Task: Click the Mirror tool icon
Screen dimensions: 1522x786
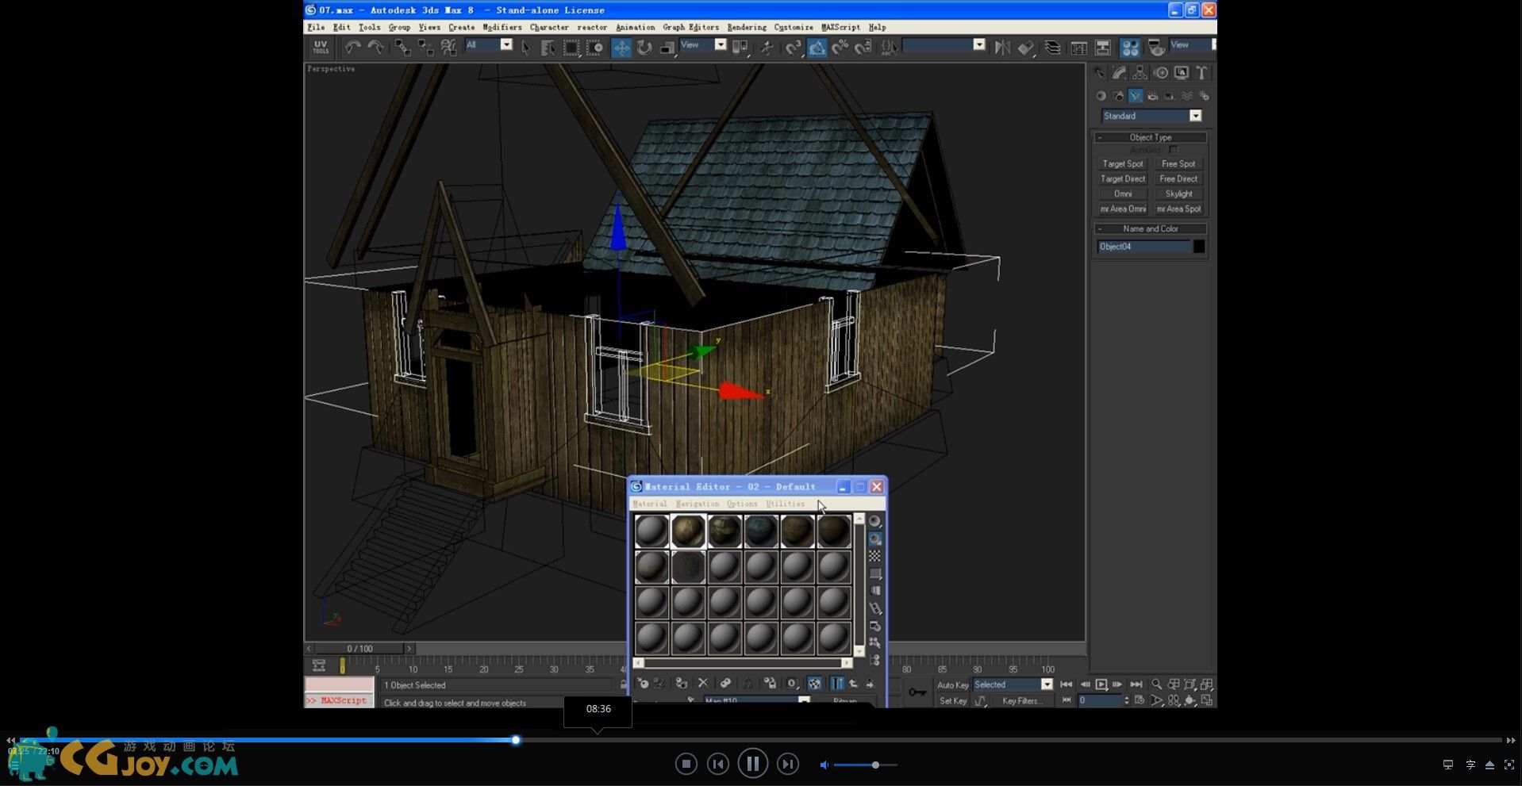Action: pos(1002,48)
